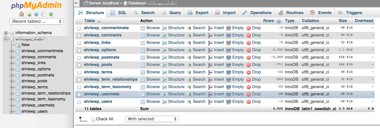Click New in database tree
Image resolution: width=380 pixels, height=128 pixels.
pyautogui.click(x=25, y=45)
